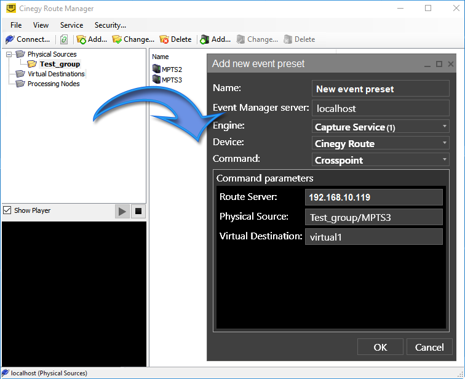465x379 pixels.
Task: Open the Engine dropdown showing Capture Service
Action: [x=381, y=127]
